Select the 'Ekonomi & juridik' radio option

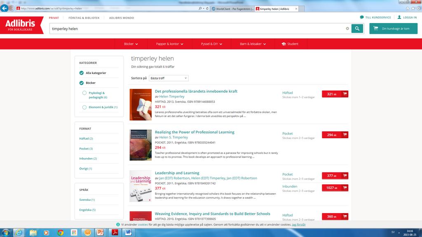pyautogui.click(x=84, y=107)
